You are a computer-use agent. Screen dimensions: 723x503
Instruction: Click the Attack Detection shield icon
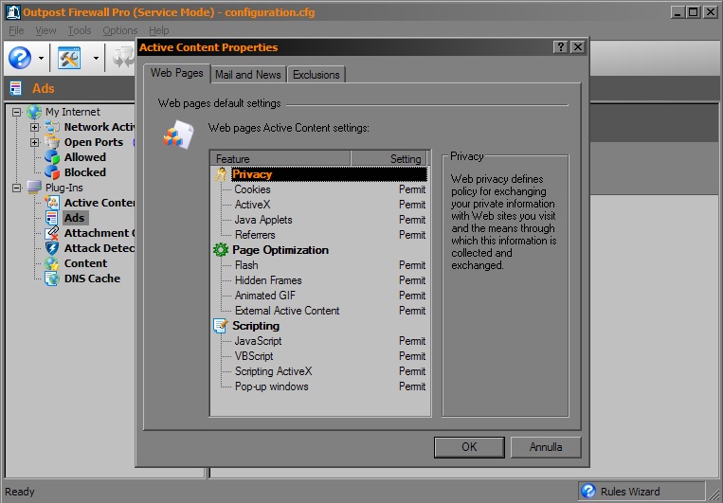click(52, 248)
